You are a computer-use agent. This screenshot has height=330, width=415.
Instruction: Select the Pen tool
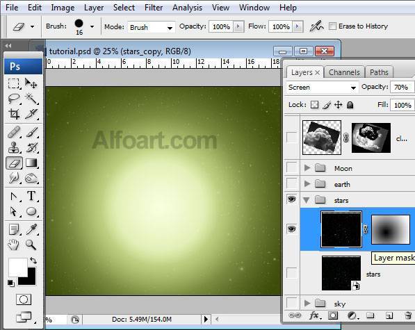(14, 196)
